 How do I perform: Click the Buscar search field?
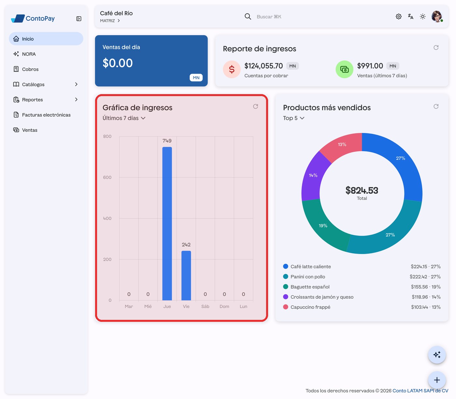269,17
